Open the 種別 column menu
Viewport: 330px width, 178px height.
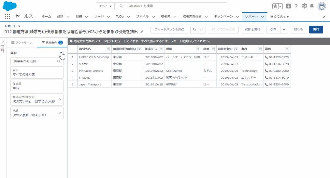pyautogui.click(x=198, y=49)
